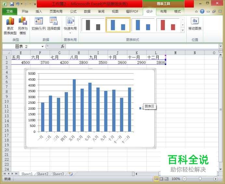Go to first sheet navigation arrow

(x=5, y=174)
